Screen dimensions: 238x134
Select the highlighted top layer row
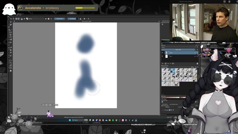[181, 52]
